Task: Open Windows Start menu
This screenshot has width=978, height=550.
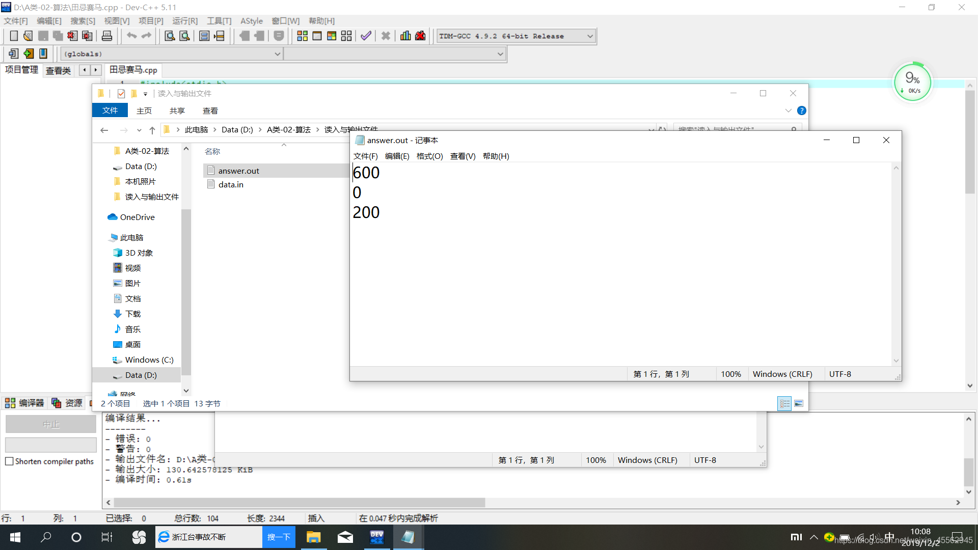Action: tap(15, 537)
